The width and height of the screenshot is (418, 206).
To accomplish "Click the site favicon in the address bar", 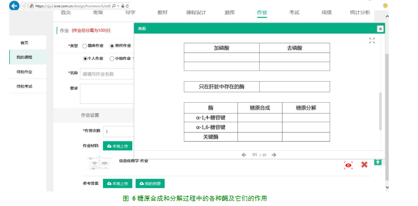I will pos(32,5).
